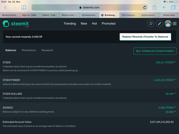
Task: Select the Permissions tab
Action: pyautogui.click(x=29, y=50)
